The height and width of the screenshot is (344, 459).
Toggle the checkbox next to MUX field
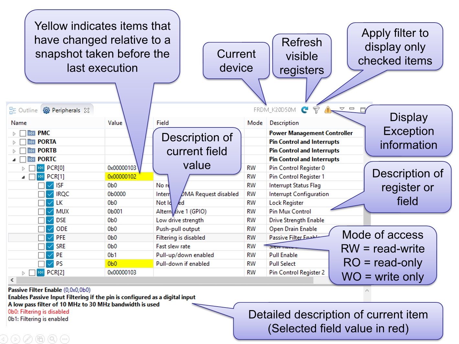click(x=41, y=212)
